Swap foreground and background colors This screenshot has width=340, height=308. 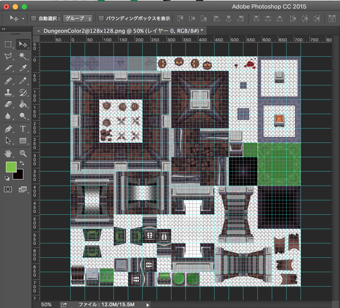click(22, 163)
